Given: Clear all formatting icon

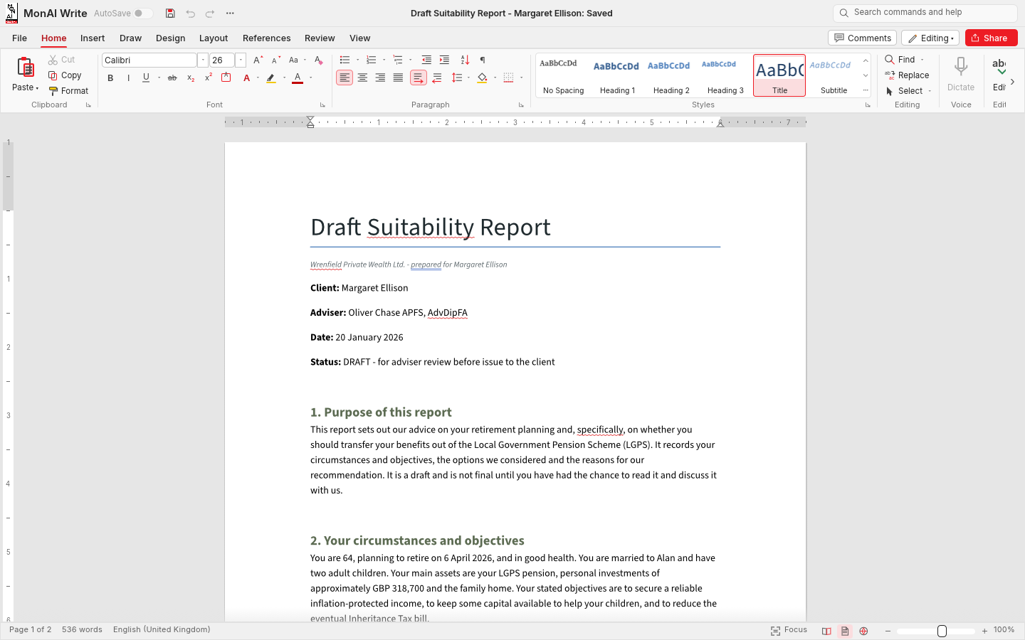Looking at the screenshot, I should (x=318, y=60).
